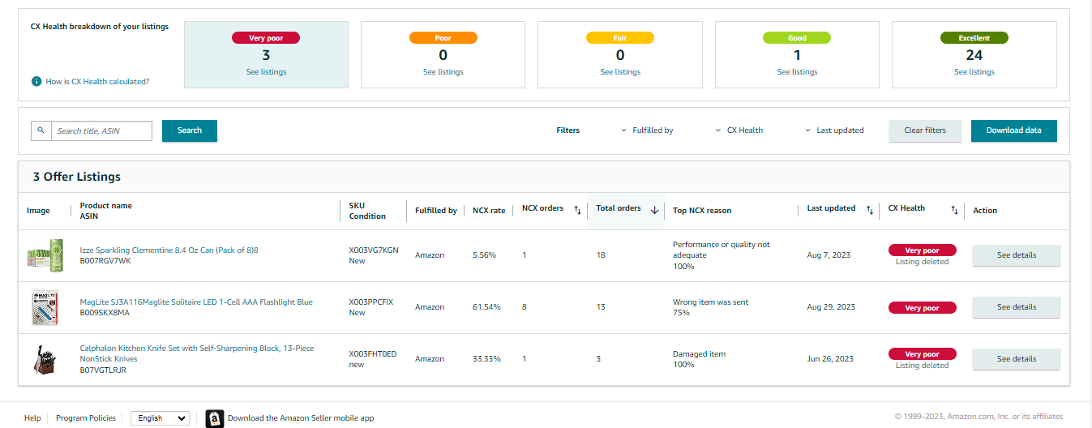The image size is (1092, 428).
Task: Click the Help footer link
Action: (x=32, y=418)
